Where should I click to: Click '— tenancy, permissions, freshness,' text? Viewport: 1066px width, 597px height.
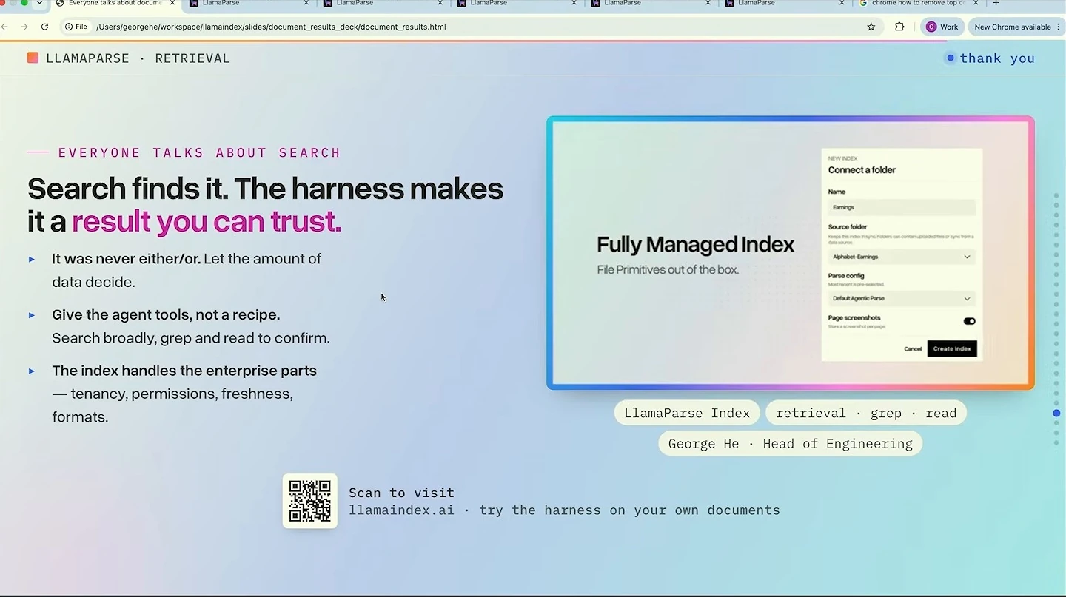point(172,394)
